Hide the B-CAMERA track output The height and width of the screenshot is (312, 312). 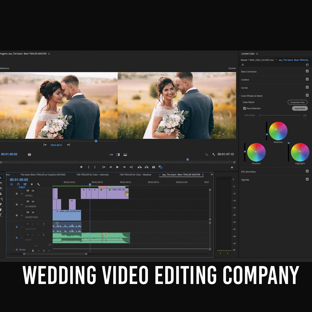pyautogui.click(x=33, y=202)
